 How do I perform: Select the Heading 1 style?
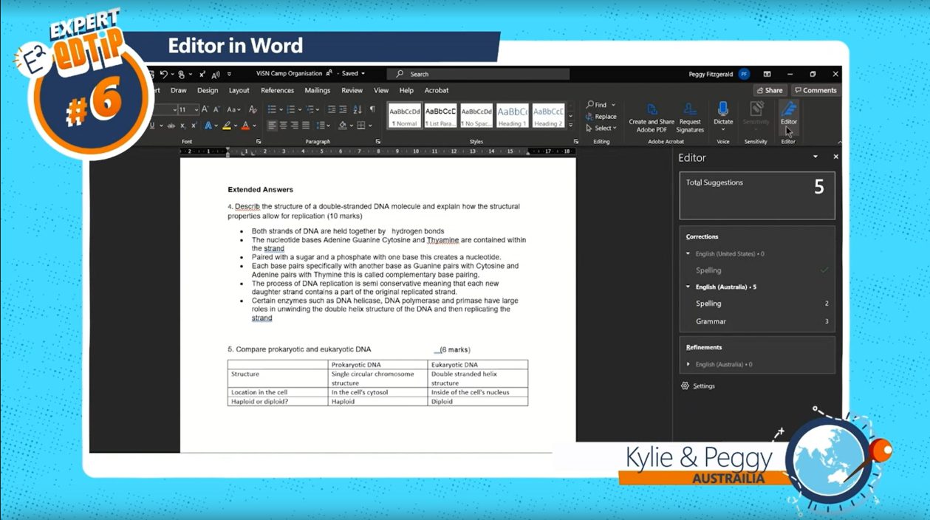[x=512, y=116]
